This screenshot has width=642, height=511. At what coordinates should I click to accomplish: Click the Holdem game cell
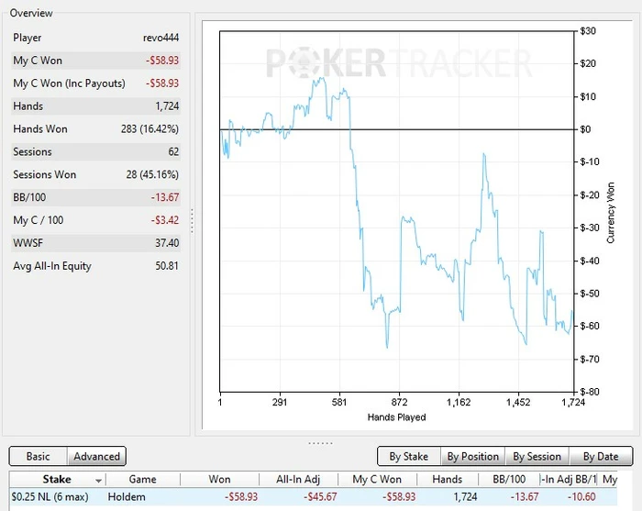[x=127, y=496]
